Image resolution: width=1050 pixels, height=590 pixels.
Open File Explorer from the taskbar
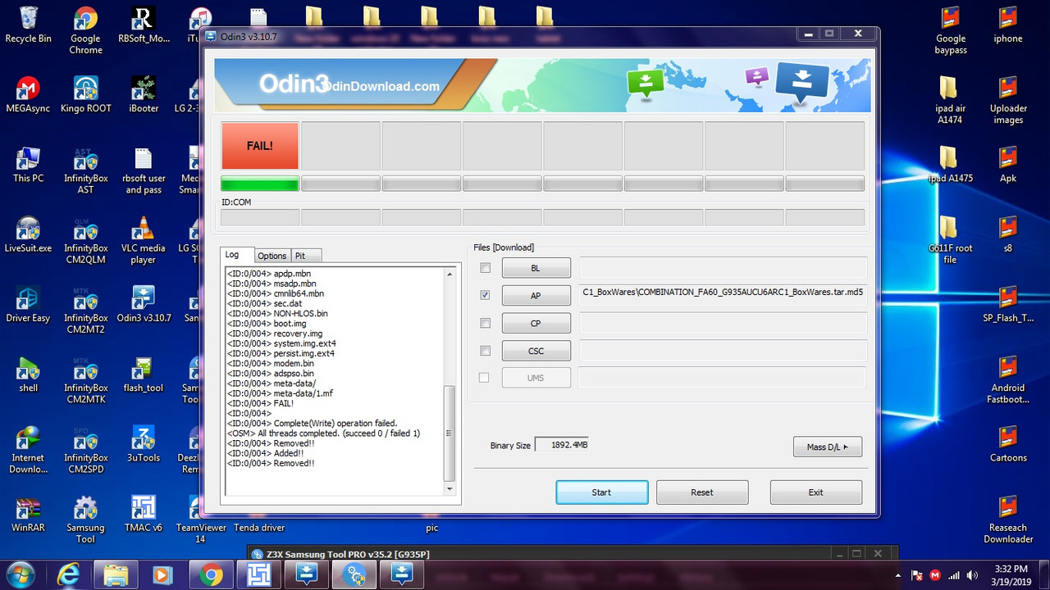coord(116,575)
